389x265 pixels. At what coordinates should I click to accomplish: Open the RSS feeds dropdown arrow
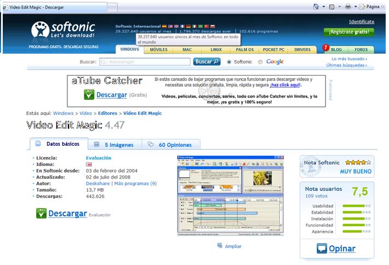pyautogui.click(x=339, y=7)
